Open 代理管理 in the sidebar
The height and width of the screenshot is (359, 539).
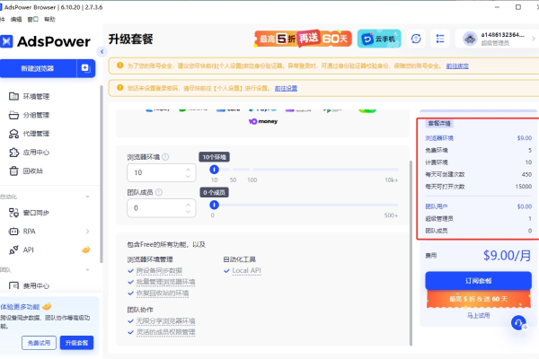(36, 134)
